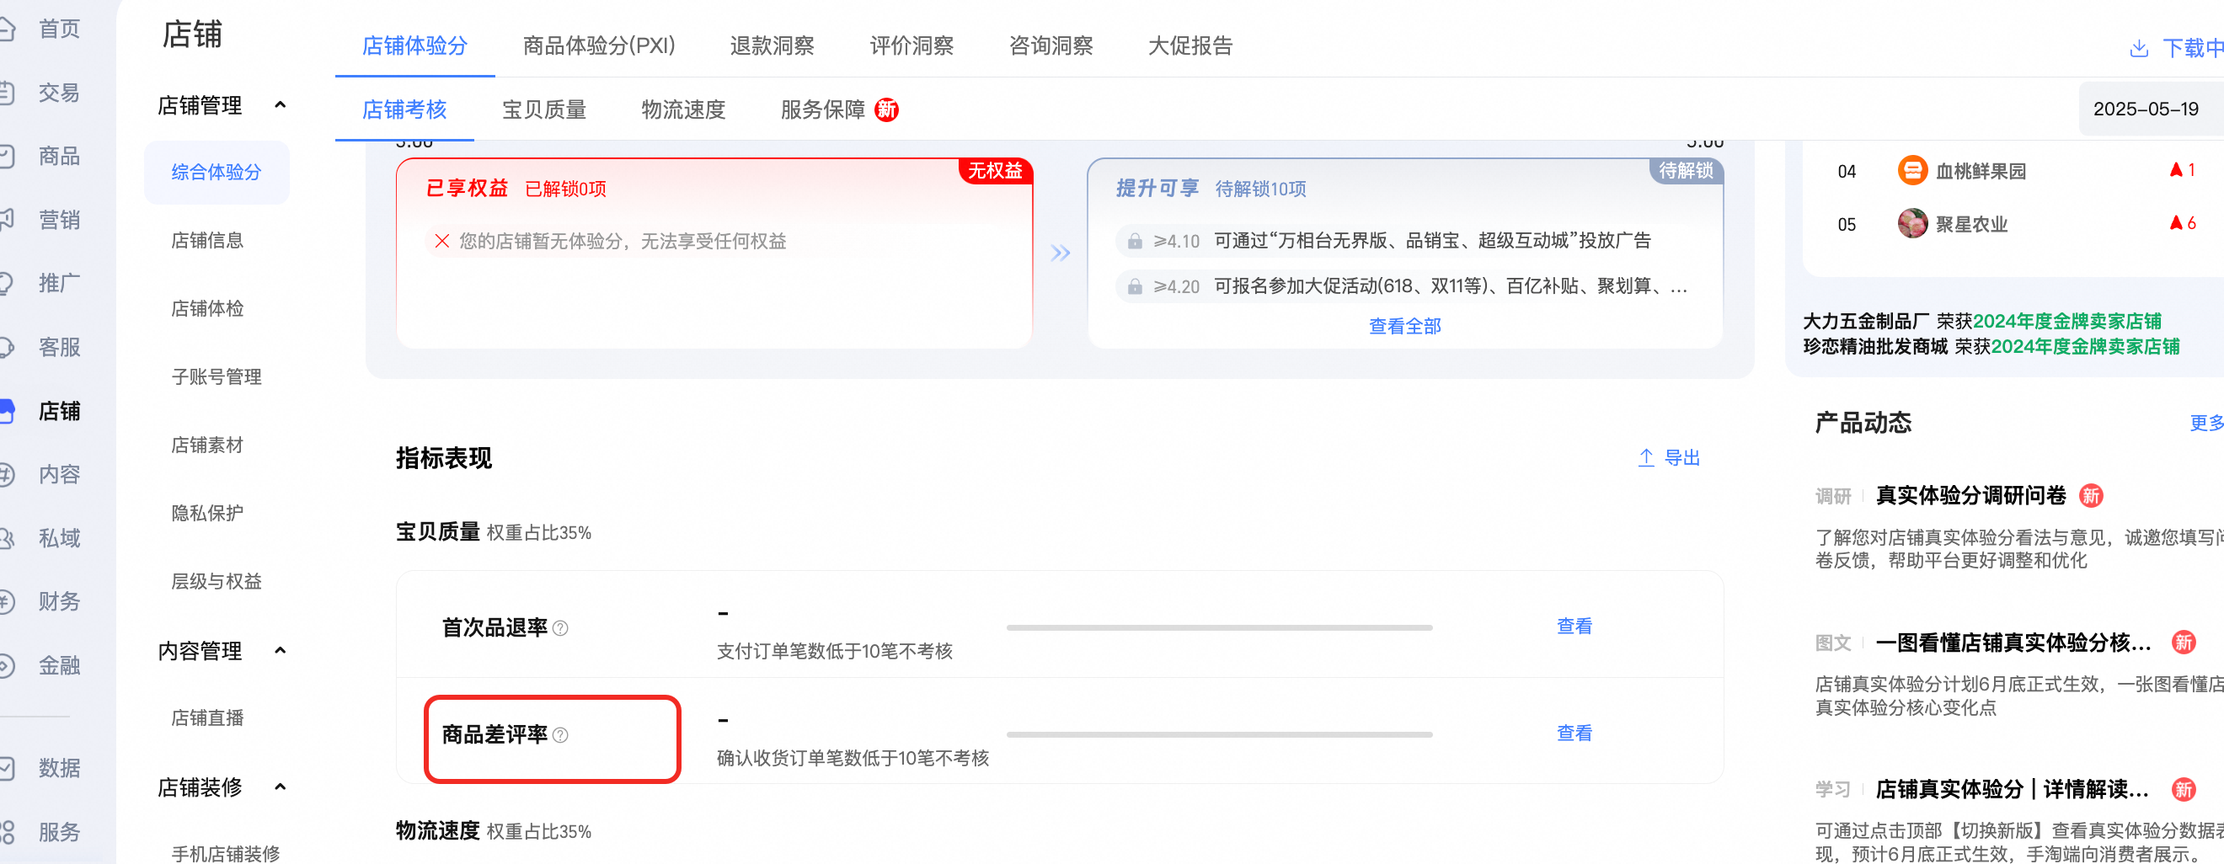Click help icon beside 首次品退率
The width and height of the screenshot is (2224, 864).
coord(560,628)
